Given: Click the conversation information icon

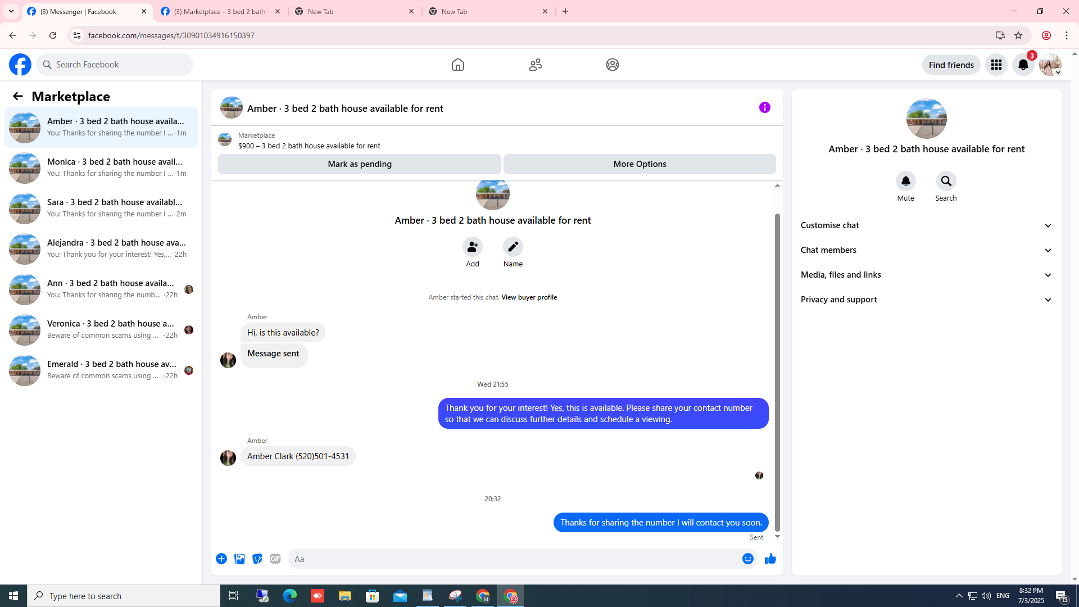Looking at the screenshot, I should click(764, 107).
